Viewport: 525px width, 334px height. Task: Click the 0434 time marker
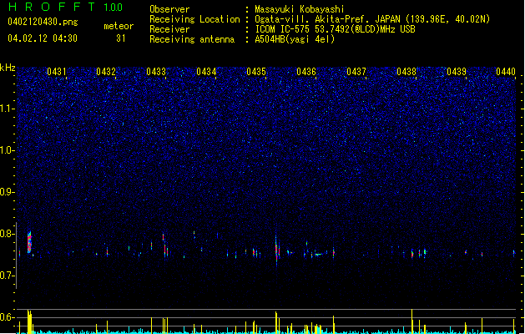(206, 72)
